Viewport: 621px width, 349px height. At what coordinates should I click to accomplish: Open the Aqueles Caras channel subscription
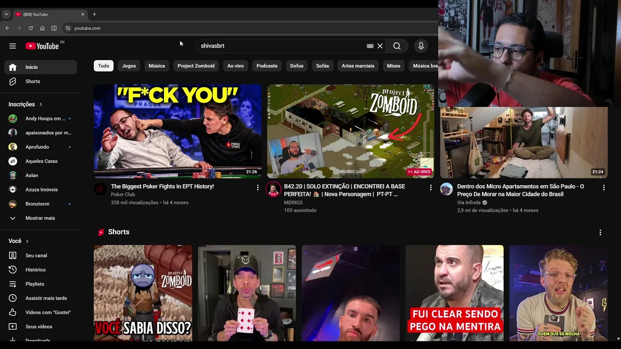[41, 161]
